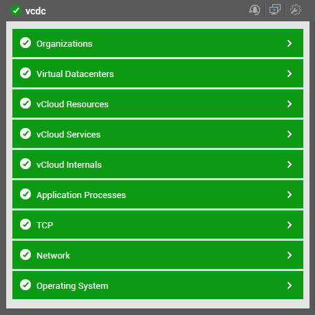
Task: Click the Network status check icon
Action: pos(25,254)
